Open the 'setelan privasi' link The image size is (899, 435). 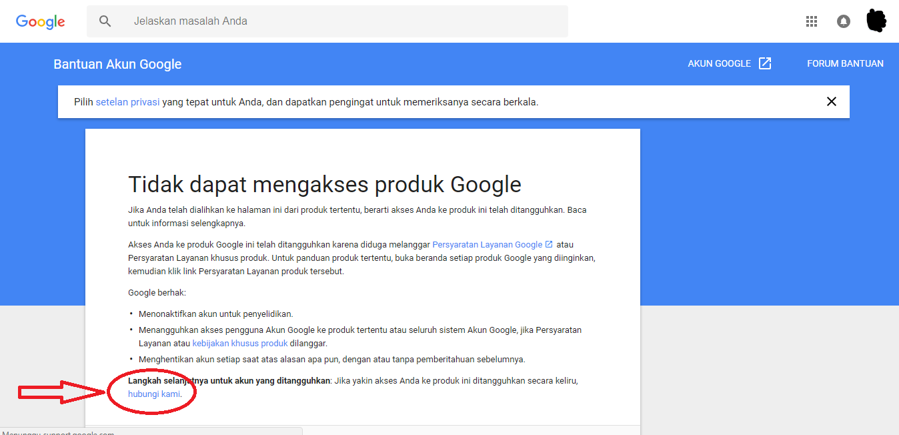pos(127,102)
